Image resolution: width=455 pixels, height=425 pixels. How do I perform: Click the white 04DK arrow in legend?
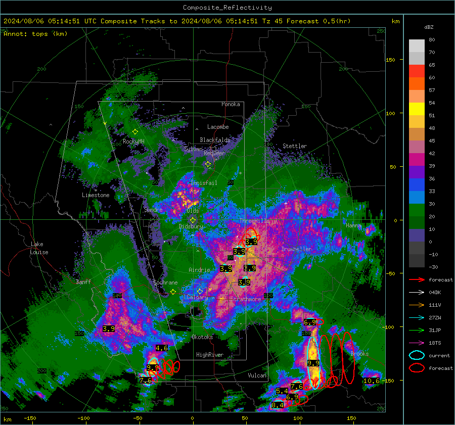(417, 293)
